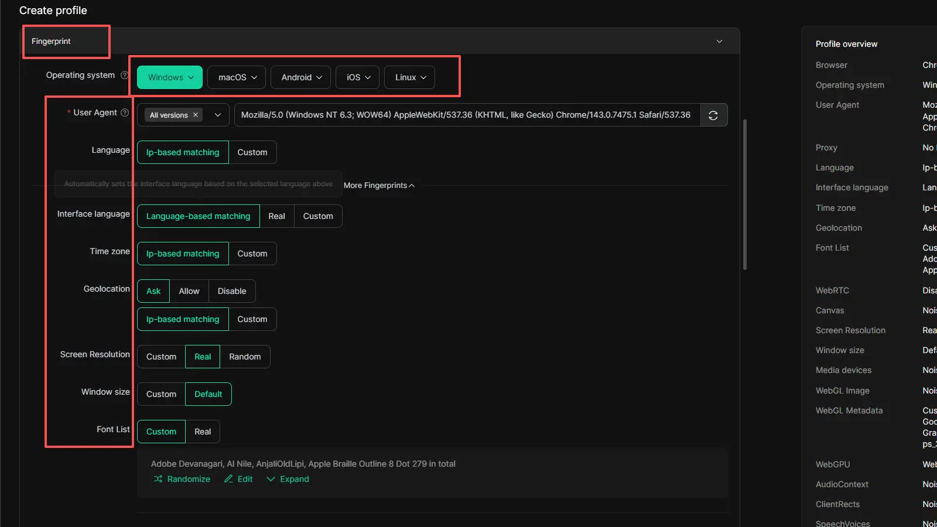
Task: Set Language to Custom
Action: pyautogui.click(x=252, y=152)
